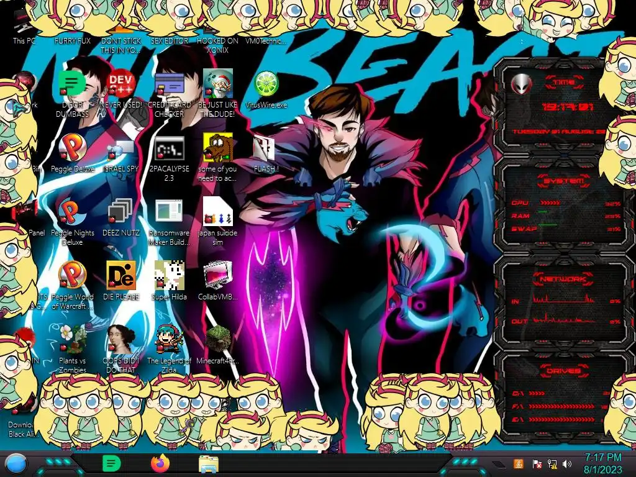The height and width of the screenshot is (477, 636).
Task: Click the Alienware head logo in the widget
Action: pyautogui.click(x=521, y=84)
